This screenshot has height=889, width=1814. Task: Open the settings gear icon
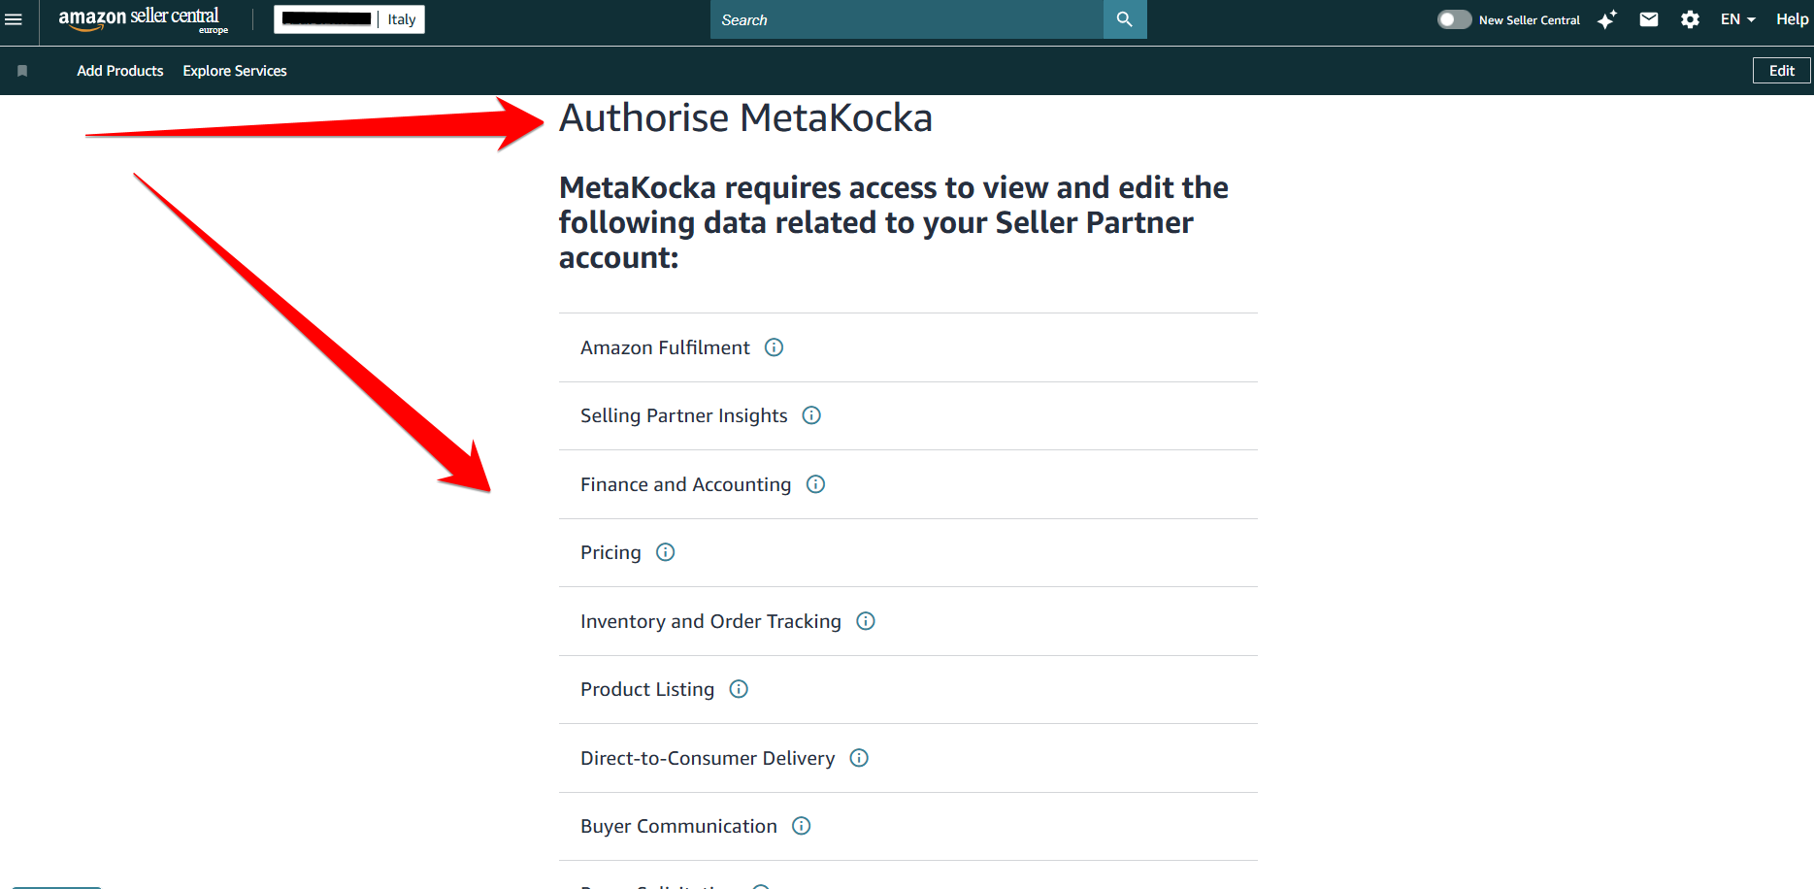click(x=1690, y=19)
